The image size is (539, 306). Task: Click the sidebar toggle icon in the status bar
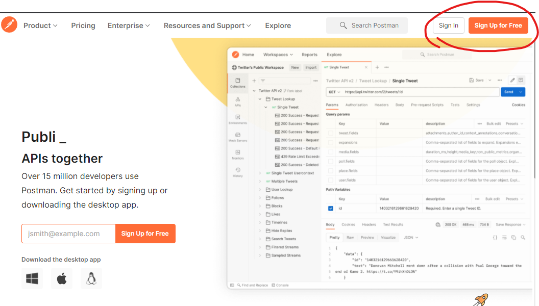(232, 285)
